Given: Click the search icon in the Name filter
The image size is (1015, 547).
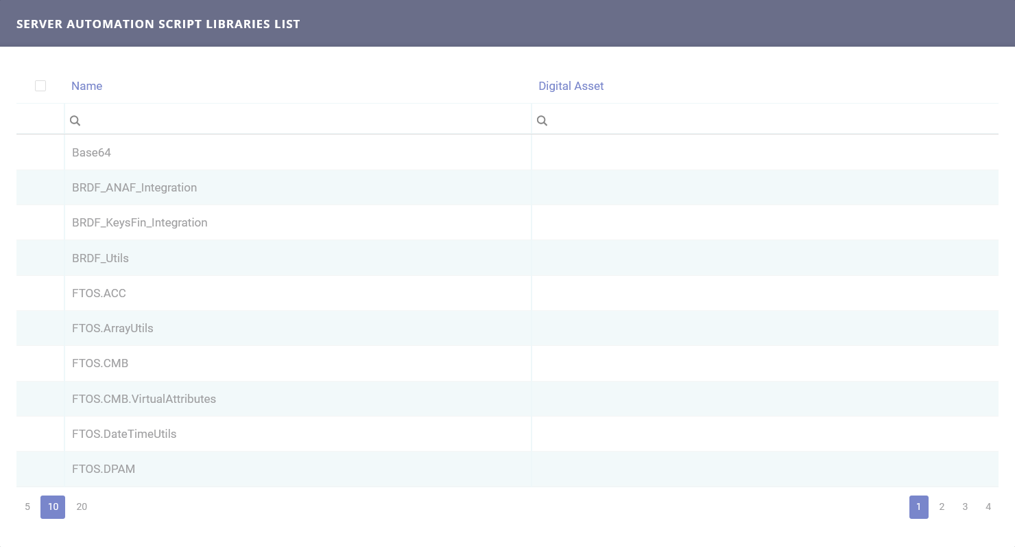Looking at the screenshot, I should point(75,120).
